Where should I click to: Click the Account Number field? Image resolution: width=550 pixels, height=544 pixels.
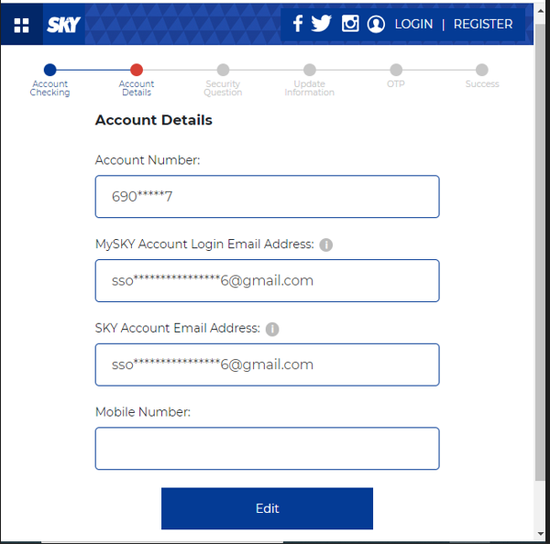click(x=267, y=197)
